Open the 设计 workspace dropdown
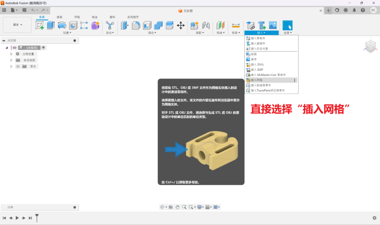 click(17, 25)
